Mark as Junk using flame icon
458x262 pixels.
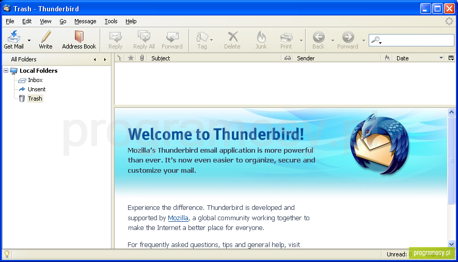click(261, 37)
